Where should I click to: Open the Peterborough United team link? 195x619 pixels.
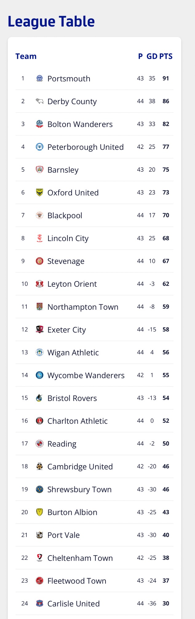point(85,147)
